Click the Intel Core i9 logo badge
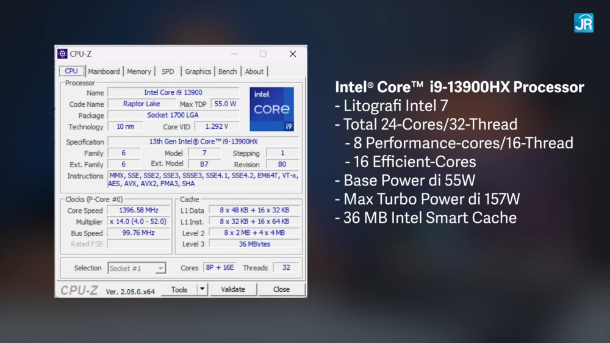The image size is (610, 343). click(x=271, y=109)
